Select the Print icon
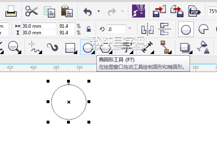The width and height of the screenshot is (217, 151). pos(11,11)
